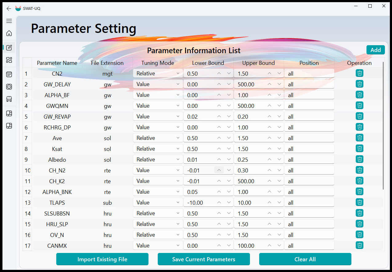Delete the Ksat parameter row
Image resolution: width=392 pixels, height=272 pixels.
pyautogui.click(x=359, y=148)
